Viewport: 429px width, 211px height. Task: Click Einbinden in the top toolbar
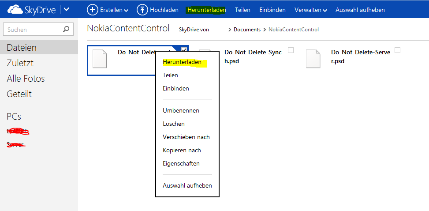tap(272, 10)
